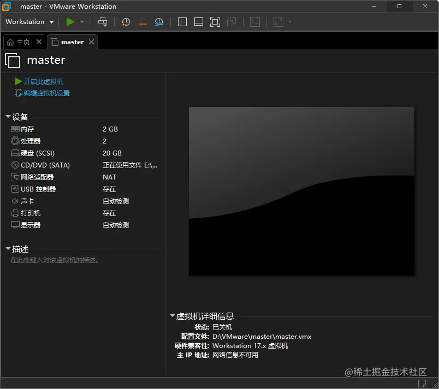Open the snapshot manager icon
439x389 pixels.
[x=159, y=22]
